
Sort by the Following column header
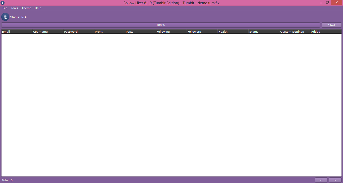[x=171, y=32]
